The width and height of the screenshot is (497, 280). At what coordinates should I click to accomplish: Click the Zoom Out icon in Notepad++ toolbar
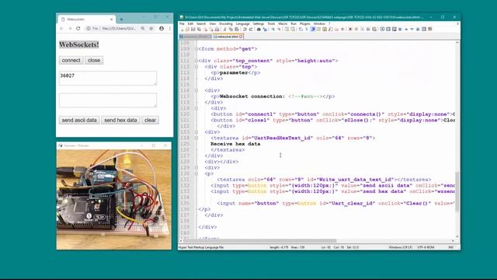279,30
